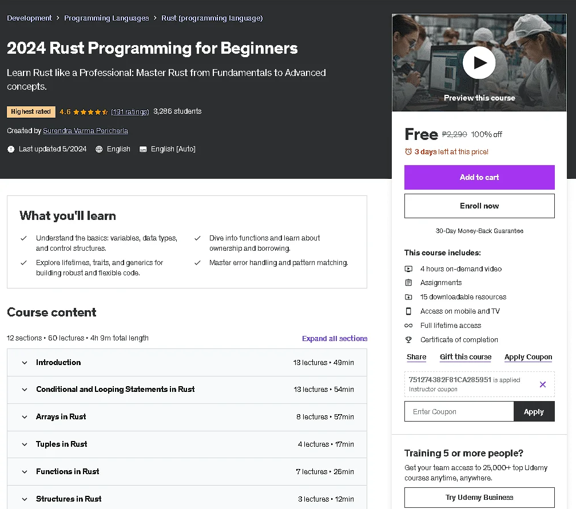The height and width of the screenshot is (509, 576).
Task: Select Apply Coupon option
Action: pyautogui.click(x=528, y=356)
